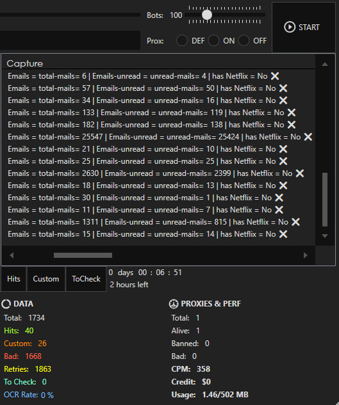
Task: Click the X icon on total-mails= 25547 row
Action: pyautogui.click(x=308, y=137)
